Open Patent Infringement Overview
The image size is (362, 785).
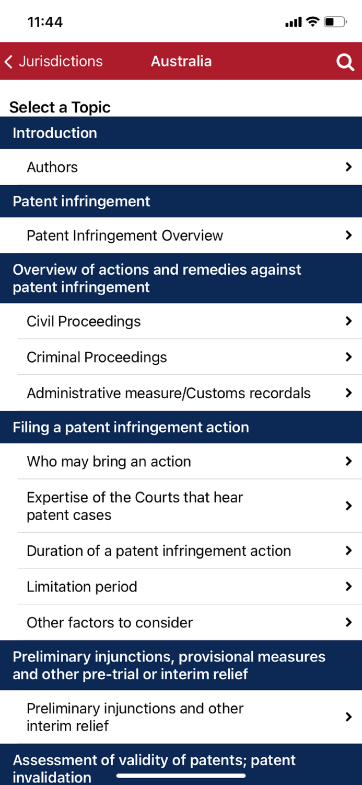click(125, 235)
